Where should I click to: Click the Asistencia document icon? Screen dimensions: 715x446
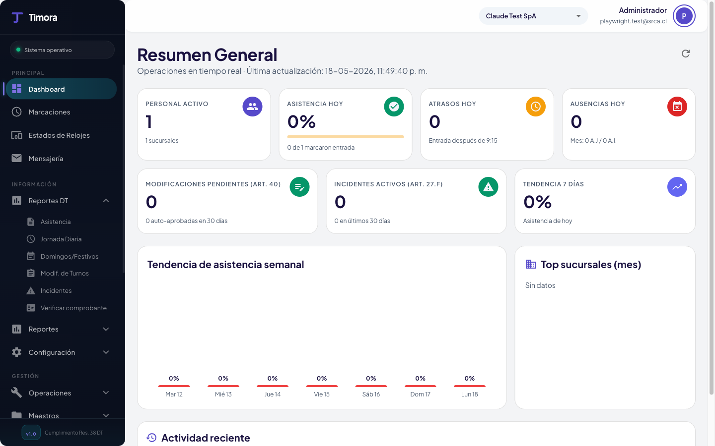[31, 222]
